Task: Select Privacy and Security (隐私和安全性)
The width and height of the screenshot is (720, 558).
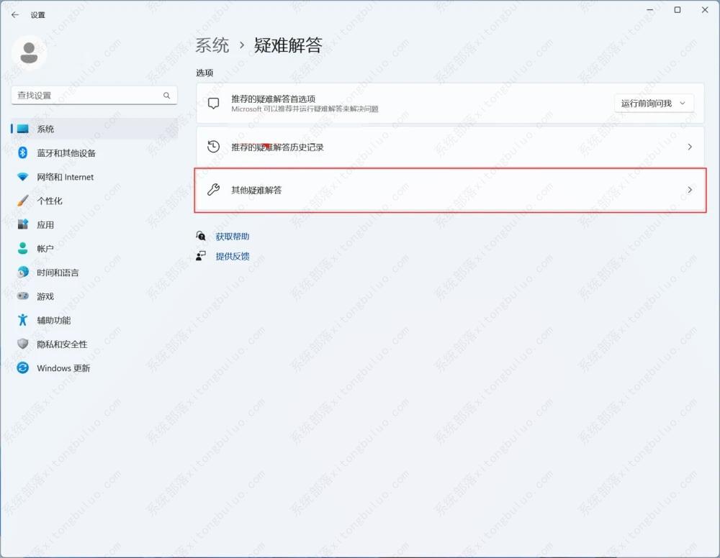Action: 62,344
